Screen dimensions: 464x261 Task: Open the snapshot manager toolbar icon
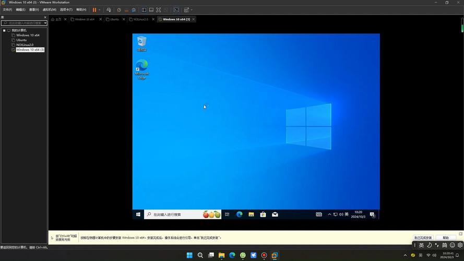(x=134, y=10)
